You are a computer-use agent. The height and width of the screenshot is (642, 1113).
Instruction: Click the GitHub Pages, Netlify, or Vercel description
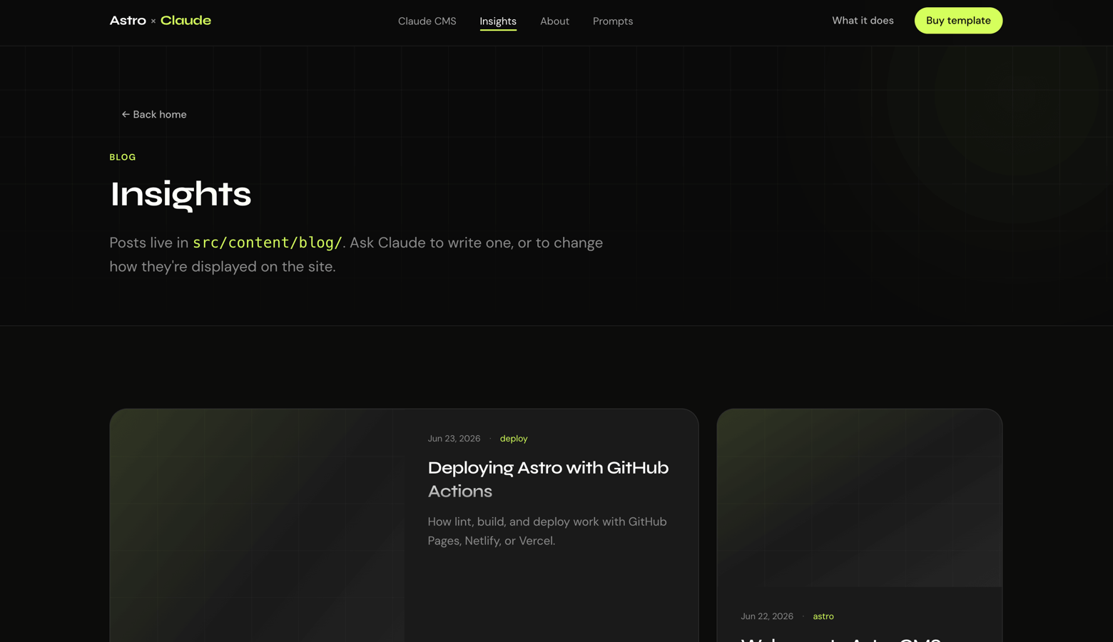click(x=547, y=531)
